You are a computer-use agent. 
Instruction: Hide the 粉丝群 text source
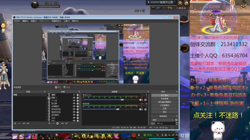(74, 103)
